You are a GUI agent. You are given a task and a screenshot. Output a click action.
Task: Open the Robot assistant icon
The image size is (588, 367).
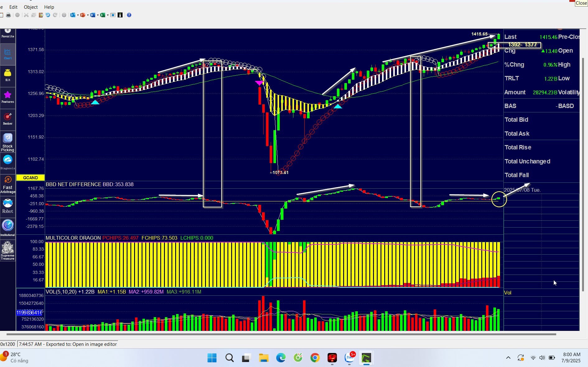8,206
